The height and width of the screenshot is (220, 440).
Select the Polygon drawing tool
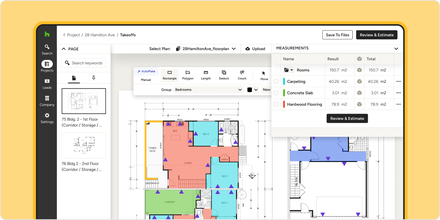[x=188, y=75]
